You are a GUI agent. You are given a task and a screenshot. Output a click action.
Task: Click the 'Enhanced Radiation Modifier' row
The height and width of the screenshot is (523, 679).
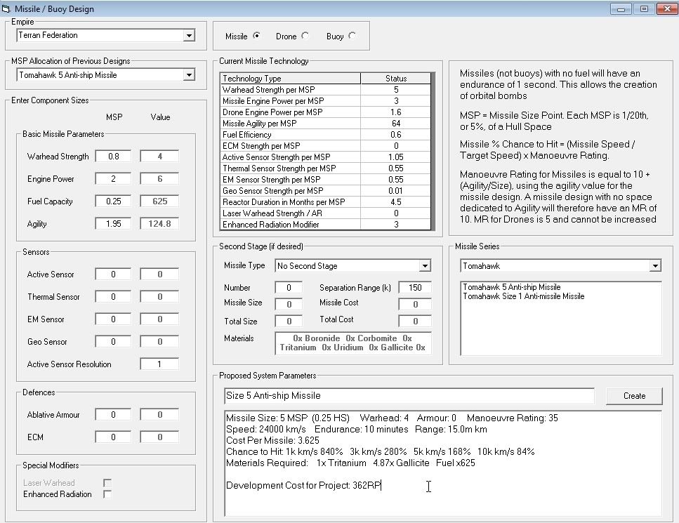[x=326, y=225]
